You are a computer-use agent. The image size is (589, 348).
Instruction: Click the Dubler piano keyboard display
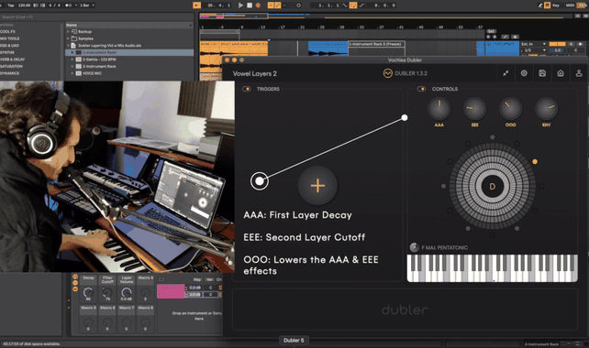click(493, 268)
